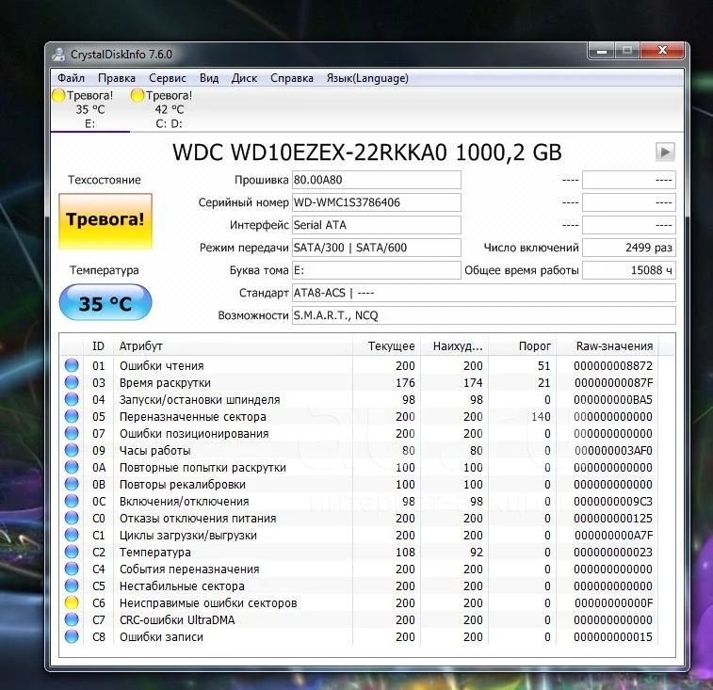This screenshot has height=690, width=713.
Task: Click raw value 000000008872
Action: point(613,366)
